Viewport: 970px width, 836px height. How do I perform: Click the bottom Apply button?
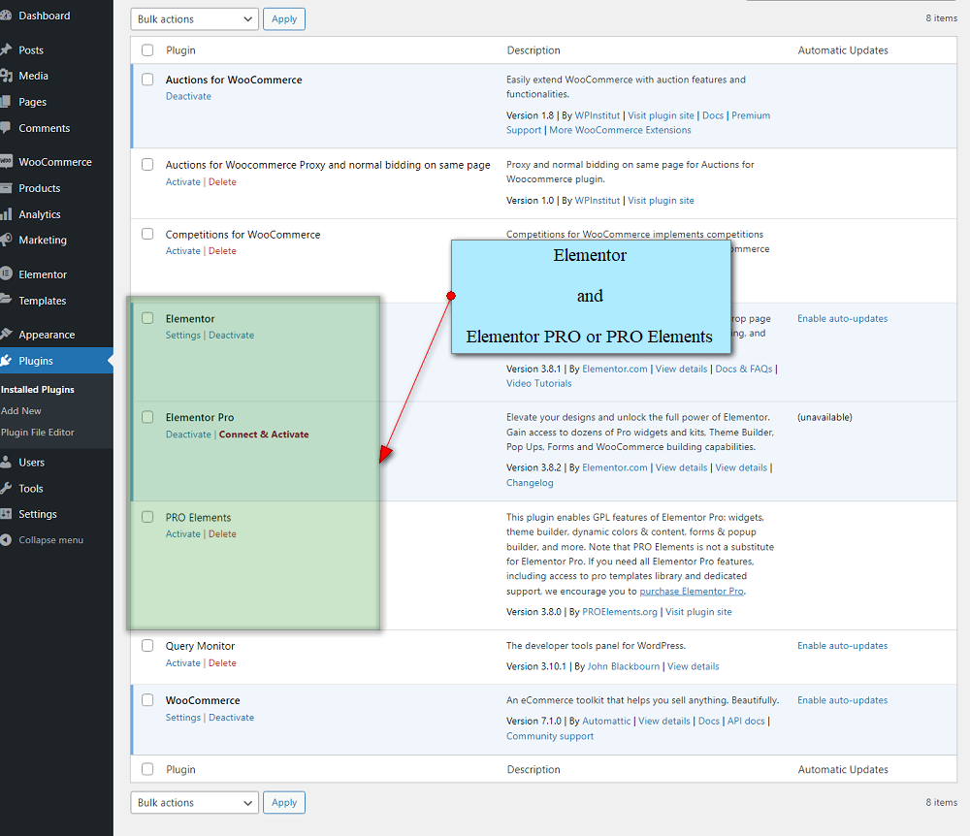284,803
